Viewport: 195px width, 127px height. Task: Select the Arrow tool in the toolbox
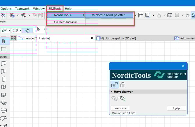(x=4, y=41)
